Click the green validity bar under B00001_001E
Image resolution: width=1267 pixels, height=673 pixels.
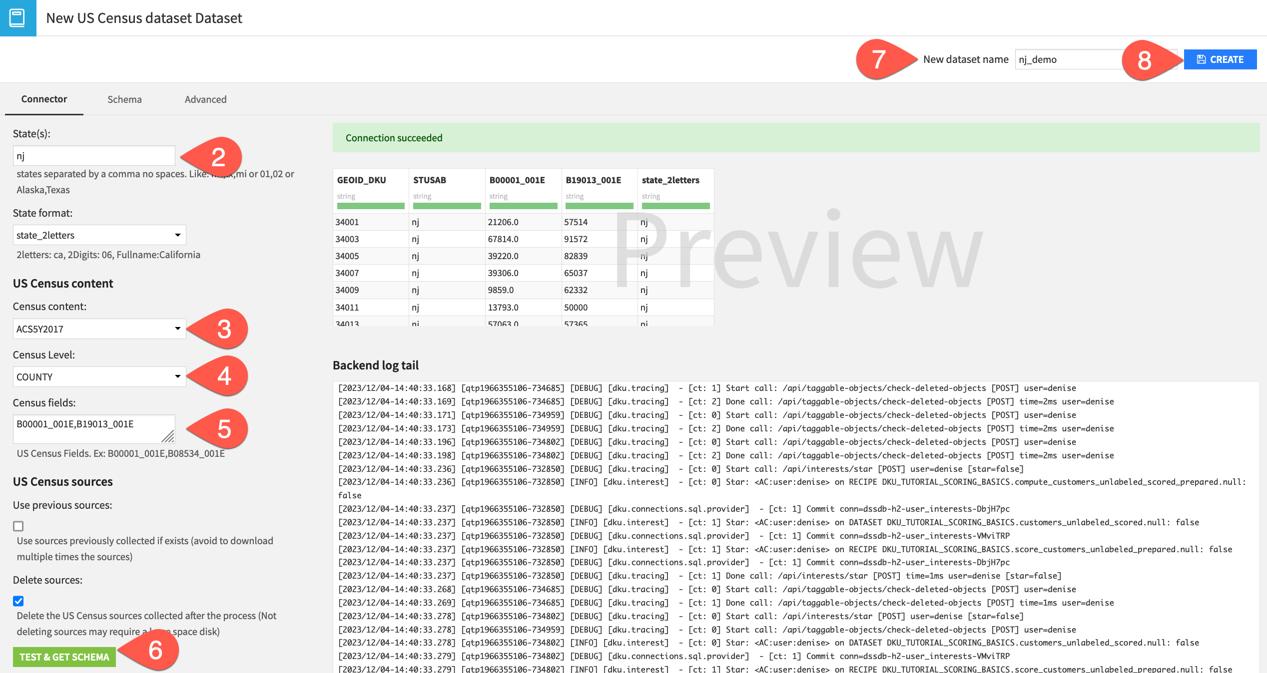pos(523,206)
